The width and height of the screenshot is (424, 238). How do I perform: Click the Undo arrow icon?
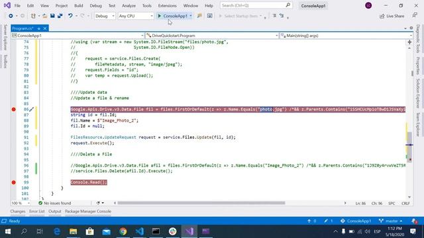pos(70,16)
